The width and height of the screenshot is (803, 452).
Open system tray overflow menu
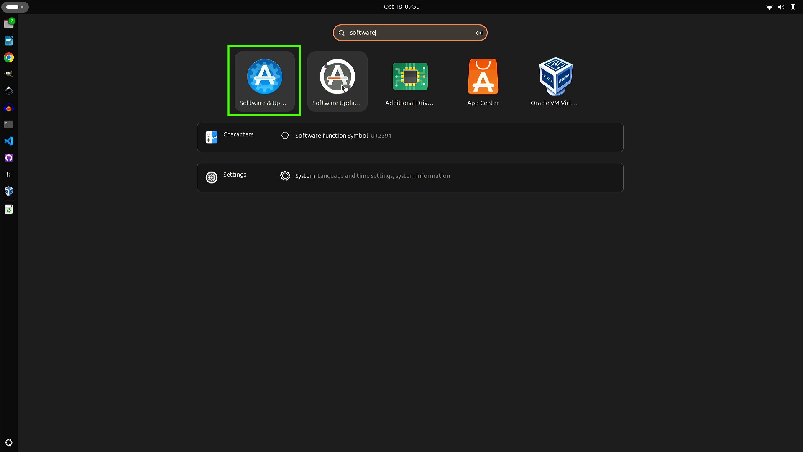tap(782, 7)
